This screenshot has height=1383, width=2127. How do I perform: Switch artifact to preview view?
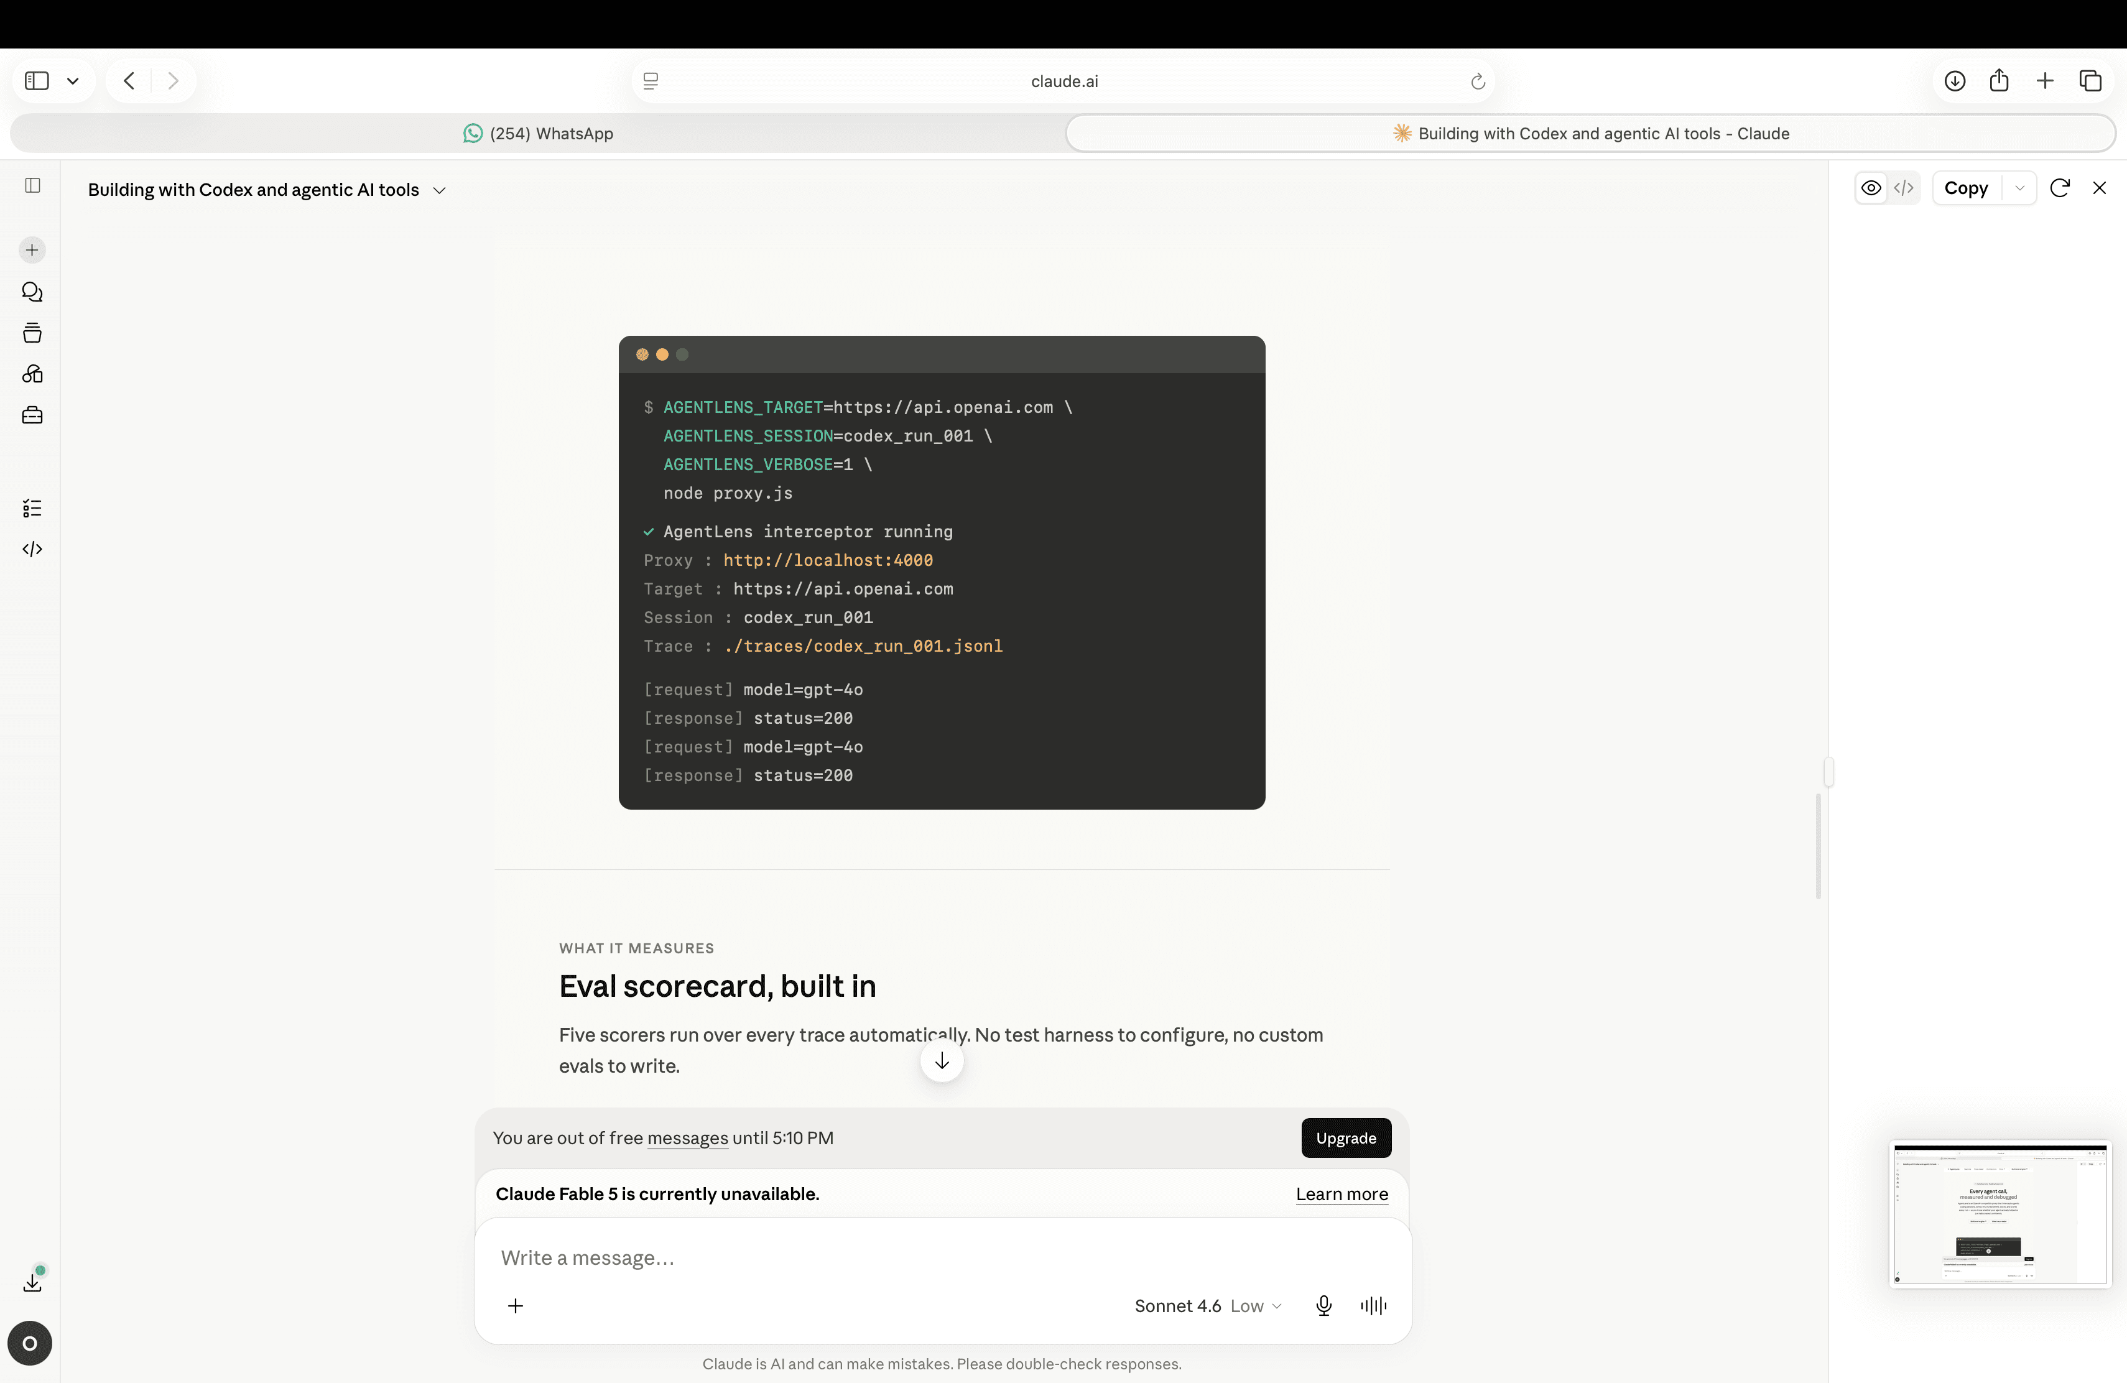1871,188
